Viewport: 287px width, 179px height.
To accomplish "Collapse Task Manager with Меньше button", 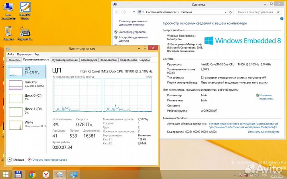I will [16, 160].
